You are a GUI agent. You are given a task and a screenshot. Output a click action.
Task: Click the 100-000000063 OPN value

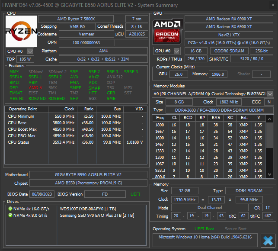click(x=86, y=42)
